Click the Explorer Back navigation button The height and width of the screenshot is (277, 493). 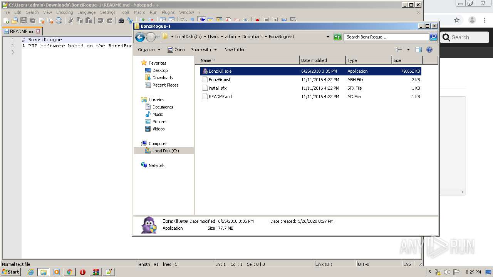[x=140, y=37]
